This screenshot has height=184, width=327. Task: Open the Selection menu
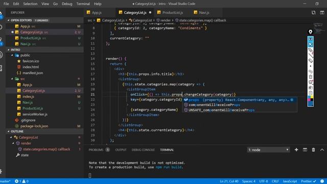(30, 4)
